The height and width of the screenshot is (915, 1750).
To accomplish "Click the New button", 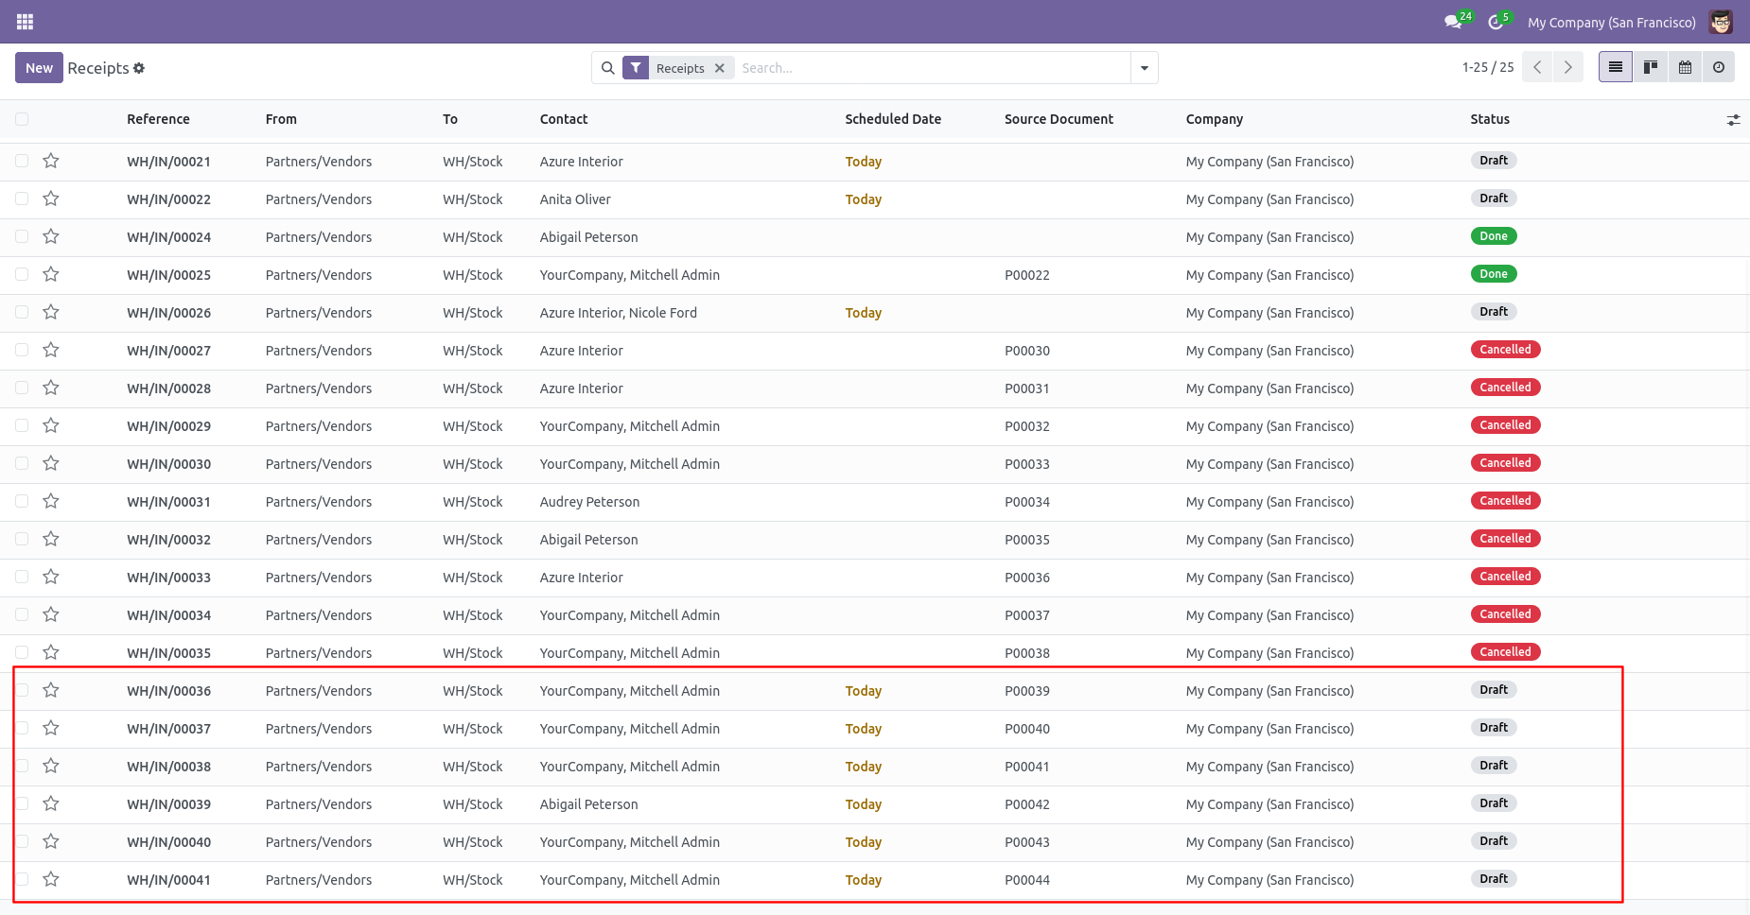I will click(39, 68).
